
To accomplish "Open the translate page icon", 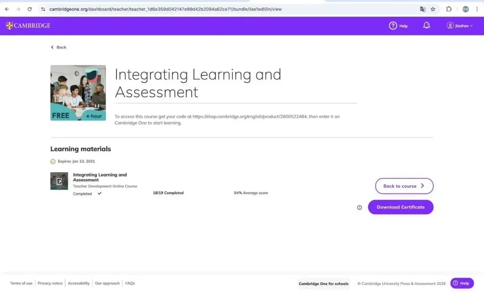I will pos(423,9).
